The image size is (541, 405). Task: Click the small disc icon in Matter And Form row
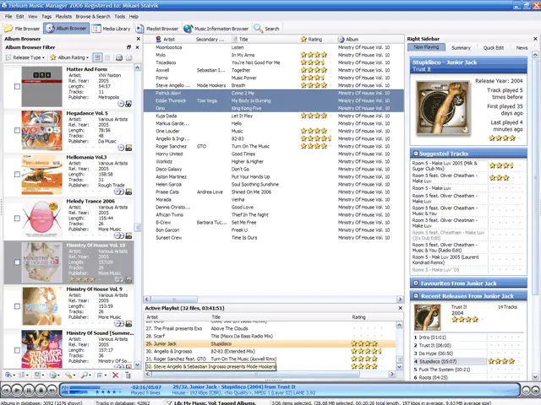point(121,103)
